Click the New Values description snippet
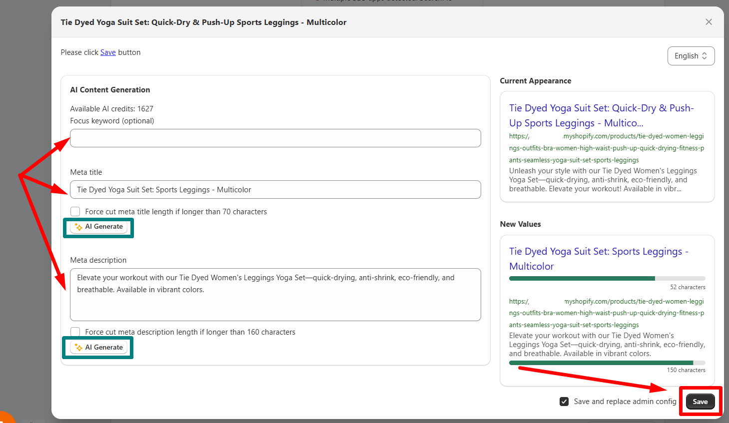This screenshot has height=423, width=729. click(x=607, y=345)
